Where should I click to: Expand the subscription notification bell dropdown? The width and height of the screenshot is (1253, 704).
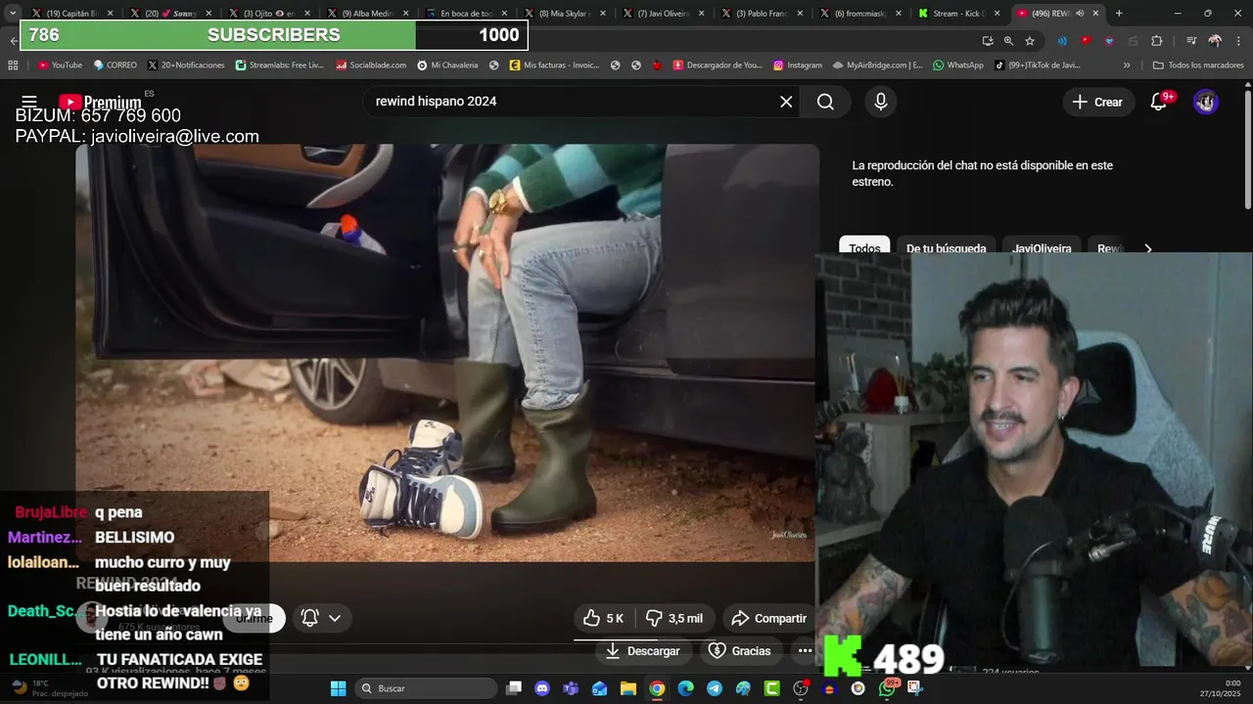coord(321,618)
